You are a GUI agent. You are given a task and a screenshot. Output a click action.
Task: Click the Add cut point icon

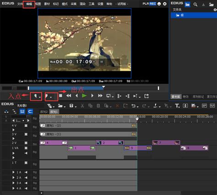[155, 105]
